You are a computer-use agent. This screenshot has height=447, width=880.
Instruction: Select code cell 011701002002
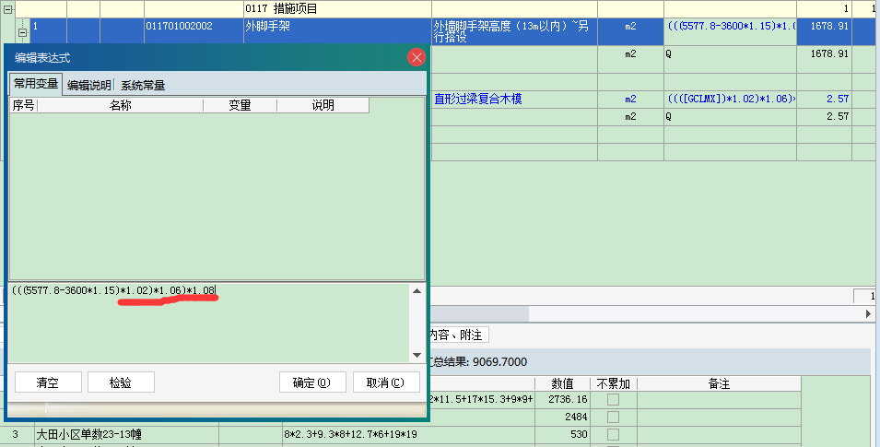(194, 31)
